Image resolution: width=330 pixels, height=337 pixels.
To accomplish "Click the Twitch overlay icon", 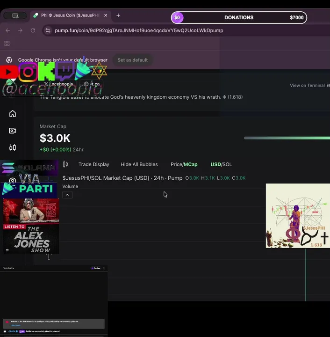I will [x=65, y=71].
